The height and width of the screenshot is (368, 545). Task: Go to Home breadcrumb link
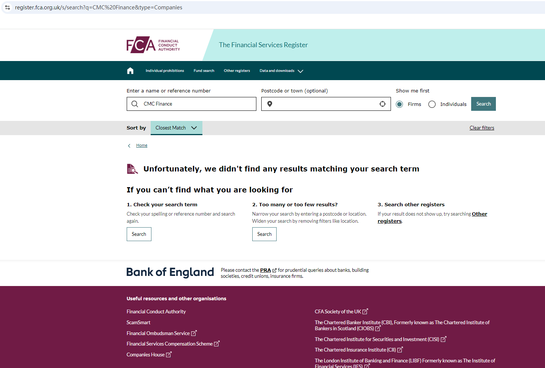142,145
